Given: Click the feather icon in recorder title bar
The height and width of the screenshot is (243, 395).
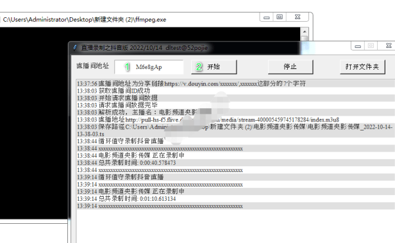Looking at the screenshot, I should (x=75, y=47).
